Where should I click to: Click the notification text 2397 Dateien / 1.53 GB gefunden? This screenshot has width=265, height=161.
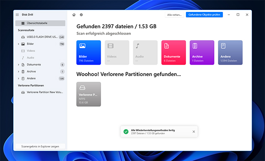(x=148, y=134)
